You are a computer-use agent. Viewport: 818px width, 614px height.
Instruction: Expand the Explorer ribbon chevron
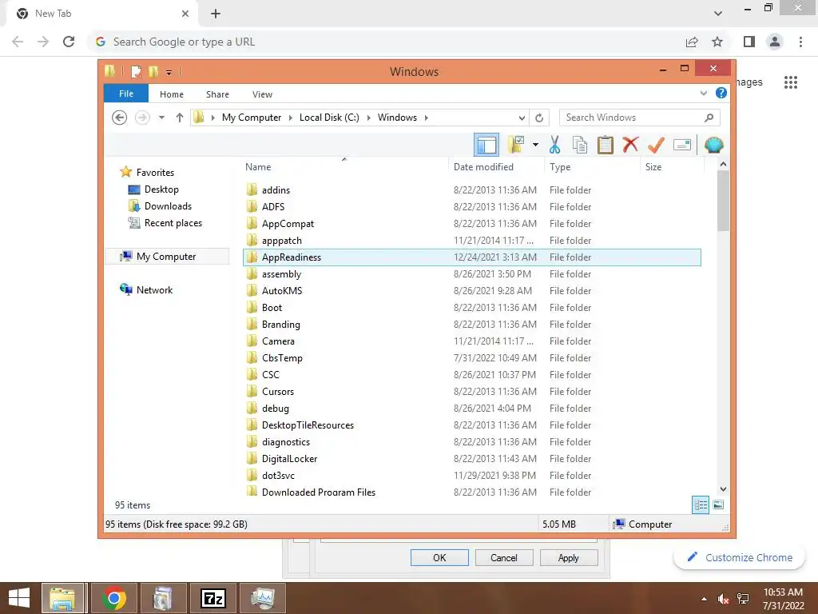[x=703, y=93]
